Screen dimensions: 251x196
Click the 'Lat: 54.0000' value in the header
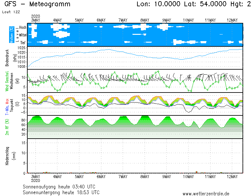point(205,4)
